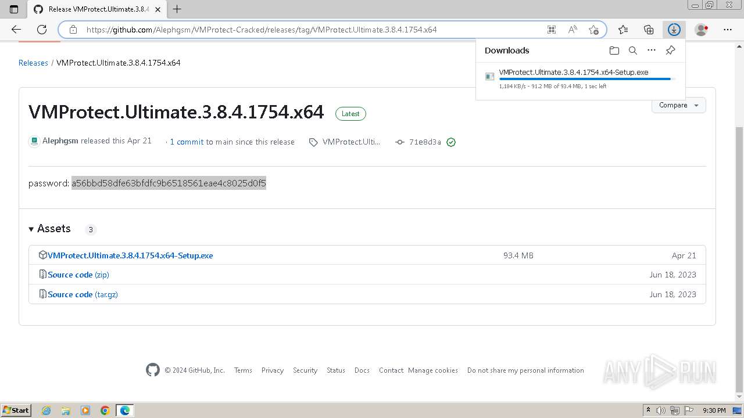Show hidden system tray icons

pos(648,410)
